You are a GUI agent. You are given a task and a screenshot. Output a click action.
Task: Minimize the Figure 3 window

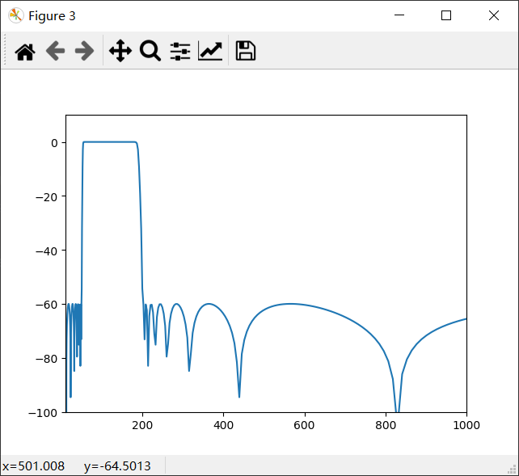(x=399, y=15)
